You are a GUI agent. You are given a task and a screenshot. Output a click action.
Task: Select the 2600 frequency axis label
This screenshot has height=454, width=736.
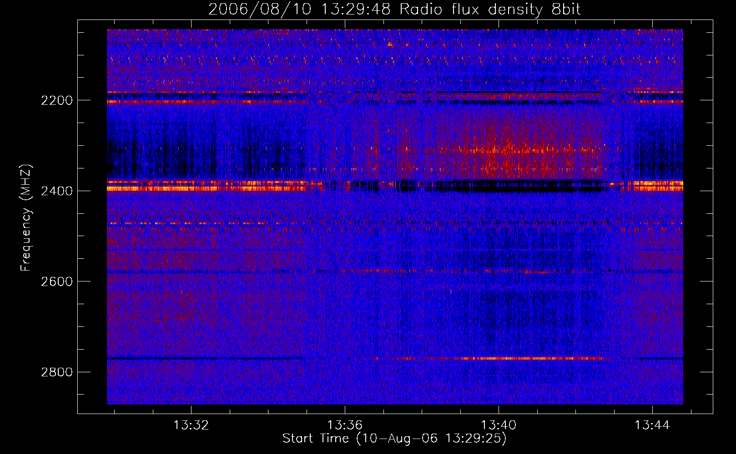57,281
